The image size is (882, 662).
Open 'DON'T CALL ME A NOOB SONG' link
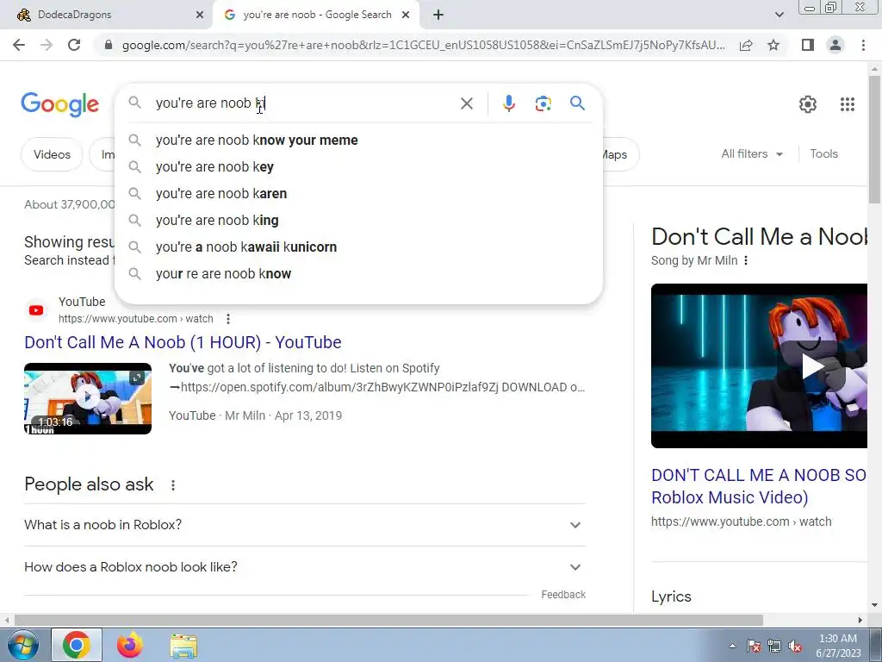pyautogui.click(x=760, y=486)
